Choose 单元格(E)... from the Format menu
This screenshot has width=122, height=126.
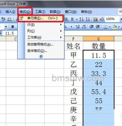pyautogui.click(x=41, y=18)
